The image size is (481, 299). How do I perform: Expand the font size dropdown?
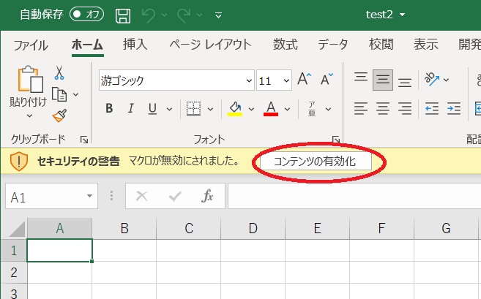(286, 80)
